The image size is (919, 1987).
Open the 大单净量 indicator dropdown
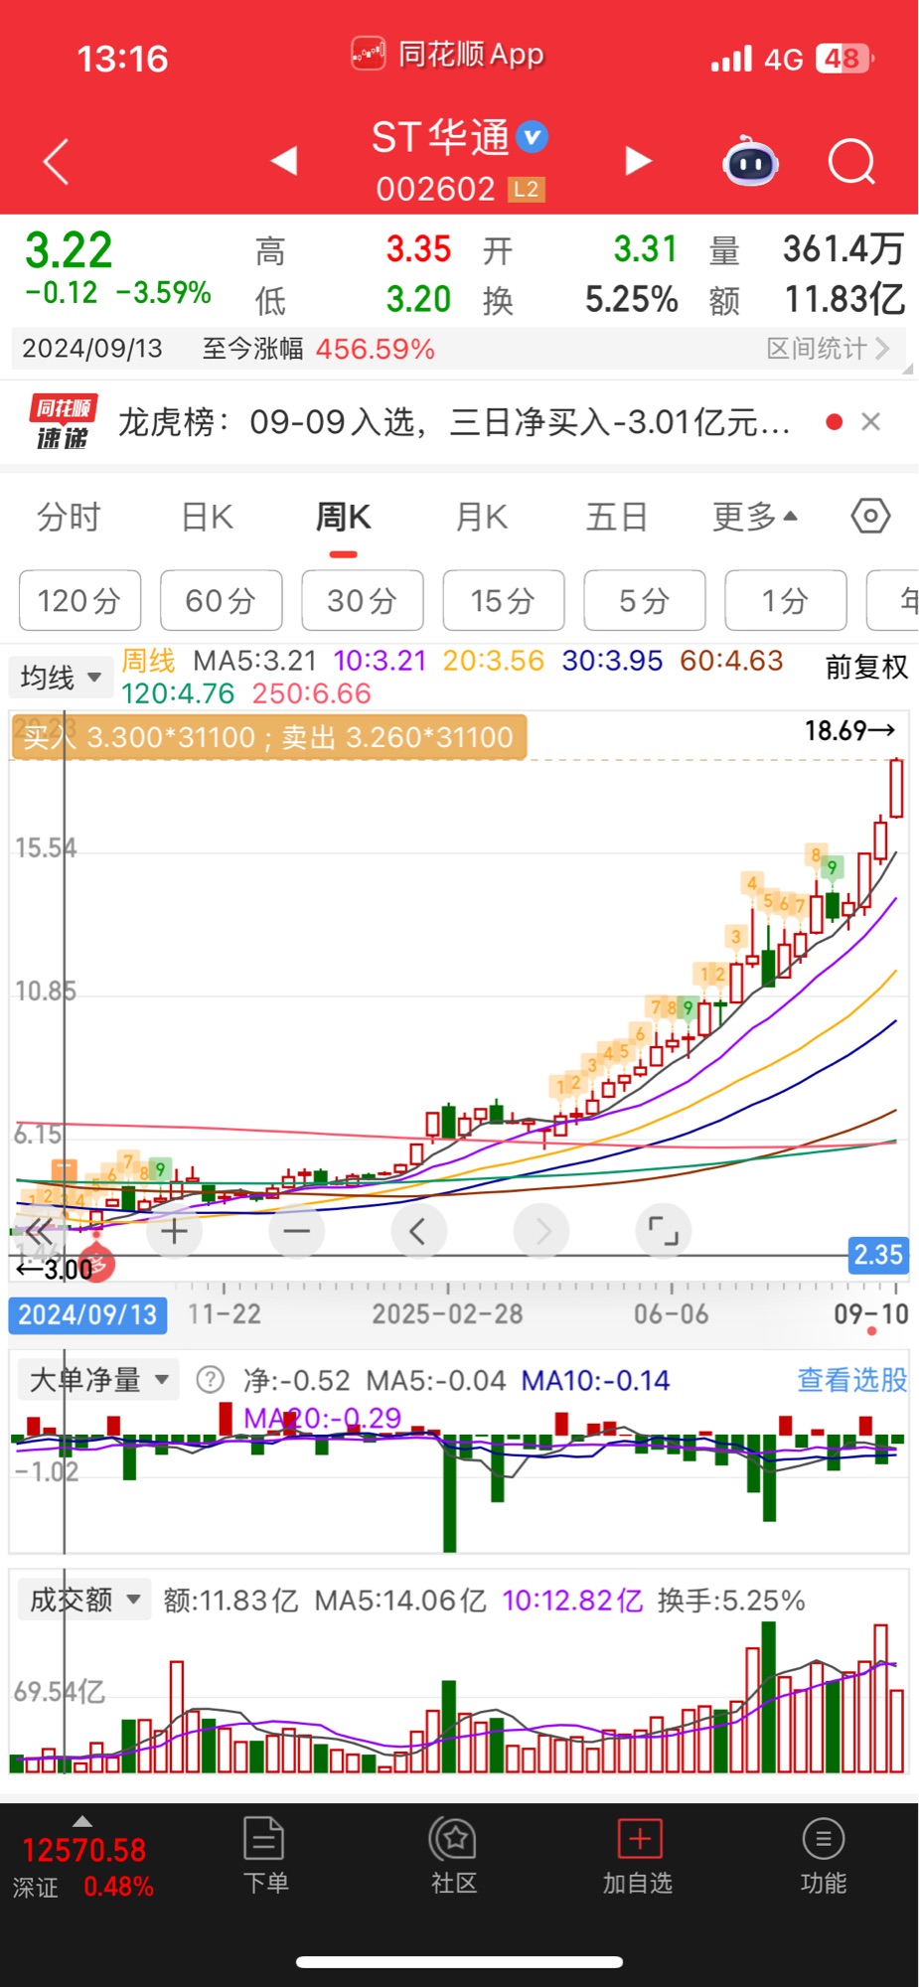tap(98, 1380)
